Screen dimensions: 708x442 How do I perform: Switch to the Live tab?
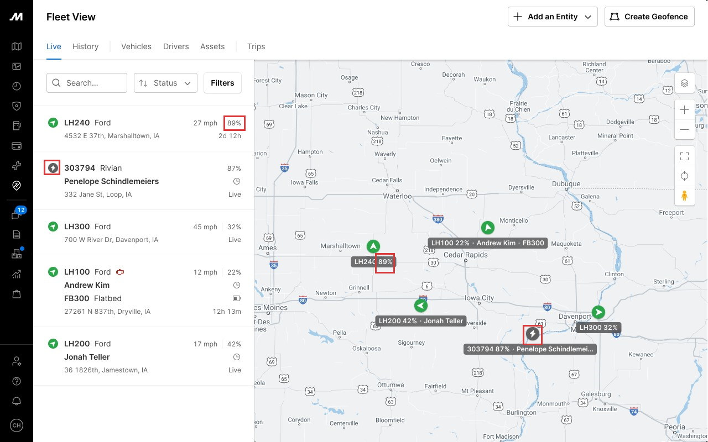[x=54, y=46]
